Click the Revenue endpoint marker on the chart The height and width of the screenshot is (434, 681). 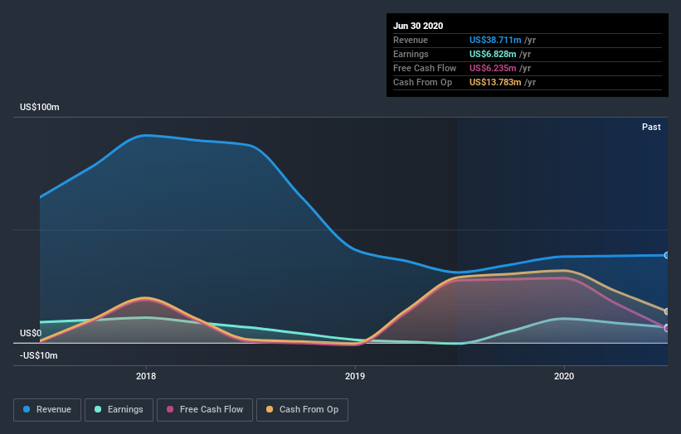(x=667, y=255)
